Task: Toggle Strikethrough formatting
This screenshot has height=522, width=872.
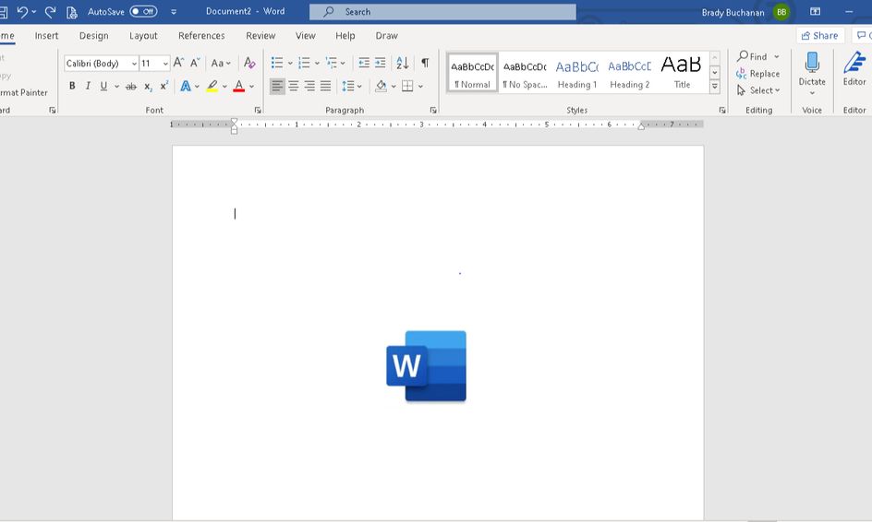Action: [131, 86]
